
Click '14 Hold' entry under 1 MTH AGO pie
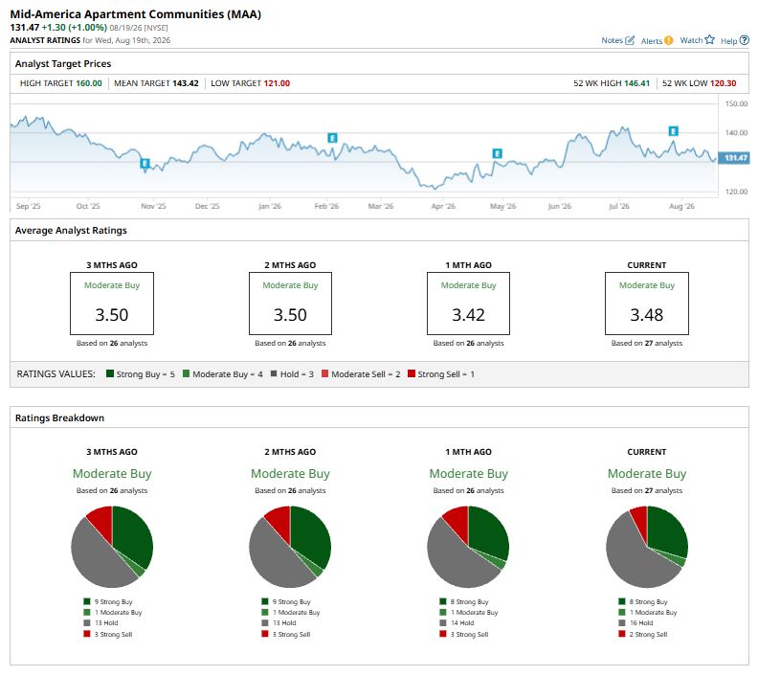click(x=462, y=623)
